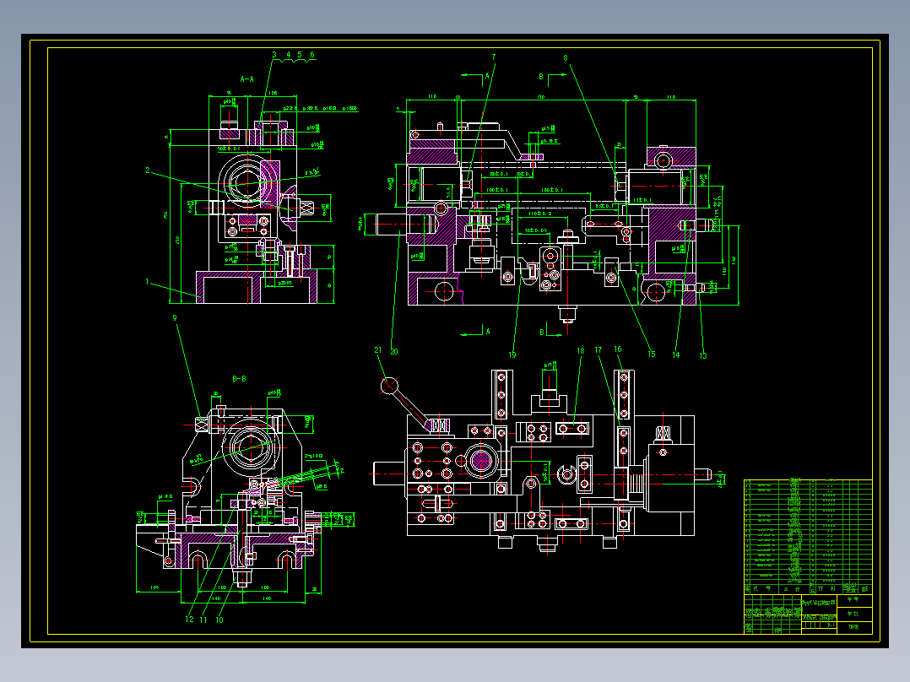The width and height of the screenshot is (910, 682).
Task: Select part callout number 15
Action: 652,354
